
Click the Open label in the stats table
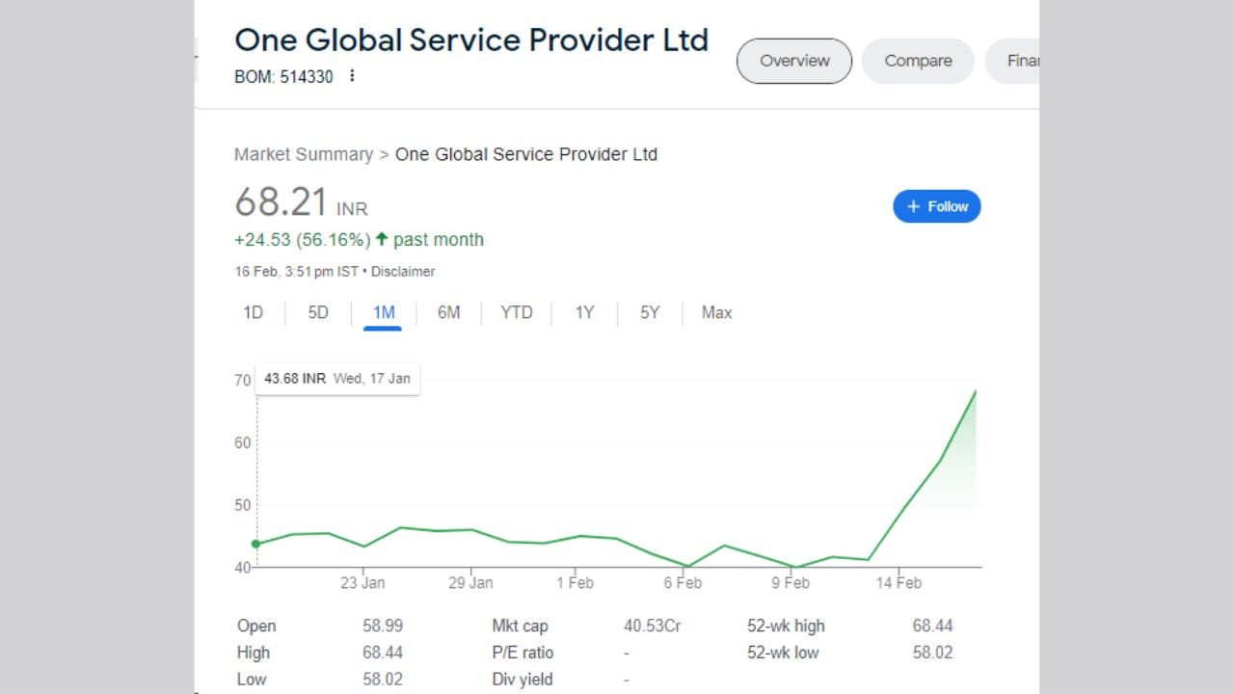click(256, 627)
